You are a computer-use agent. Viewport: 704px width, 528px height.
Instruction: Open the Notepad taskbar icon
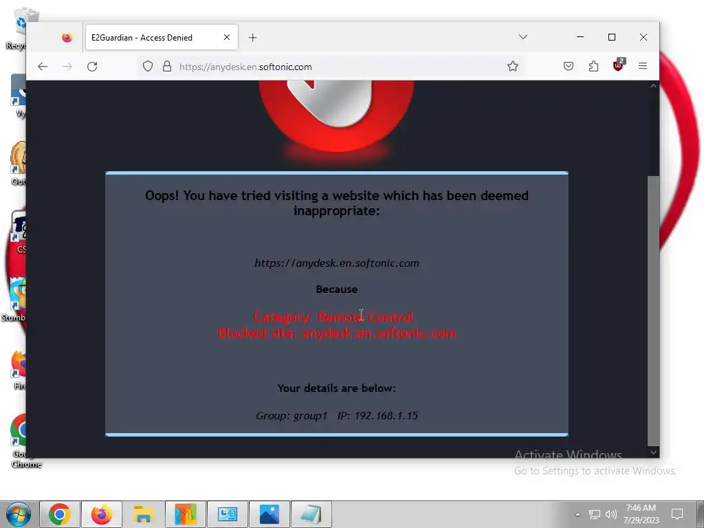click(311, 514)
